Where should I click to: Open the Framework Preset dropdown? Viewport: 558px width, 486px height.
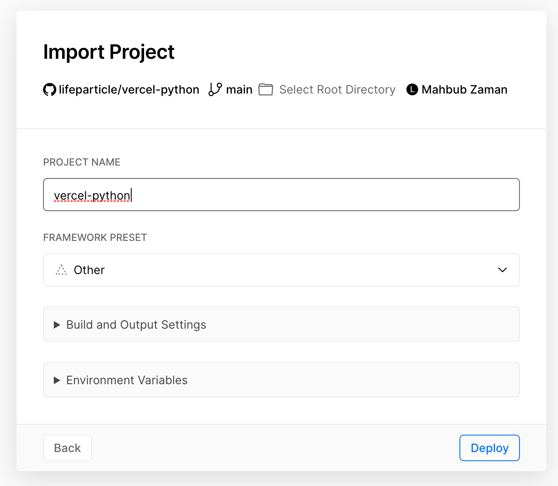coord(281,270)
